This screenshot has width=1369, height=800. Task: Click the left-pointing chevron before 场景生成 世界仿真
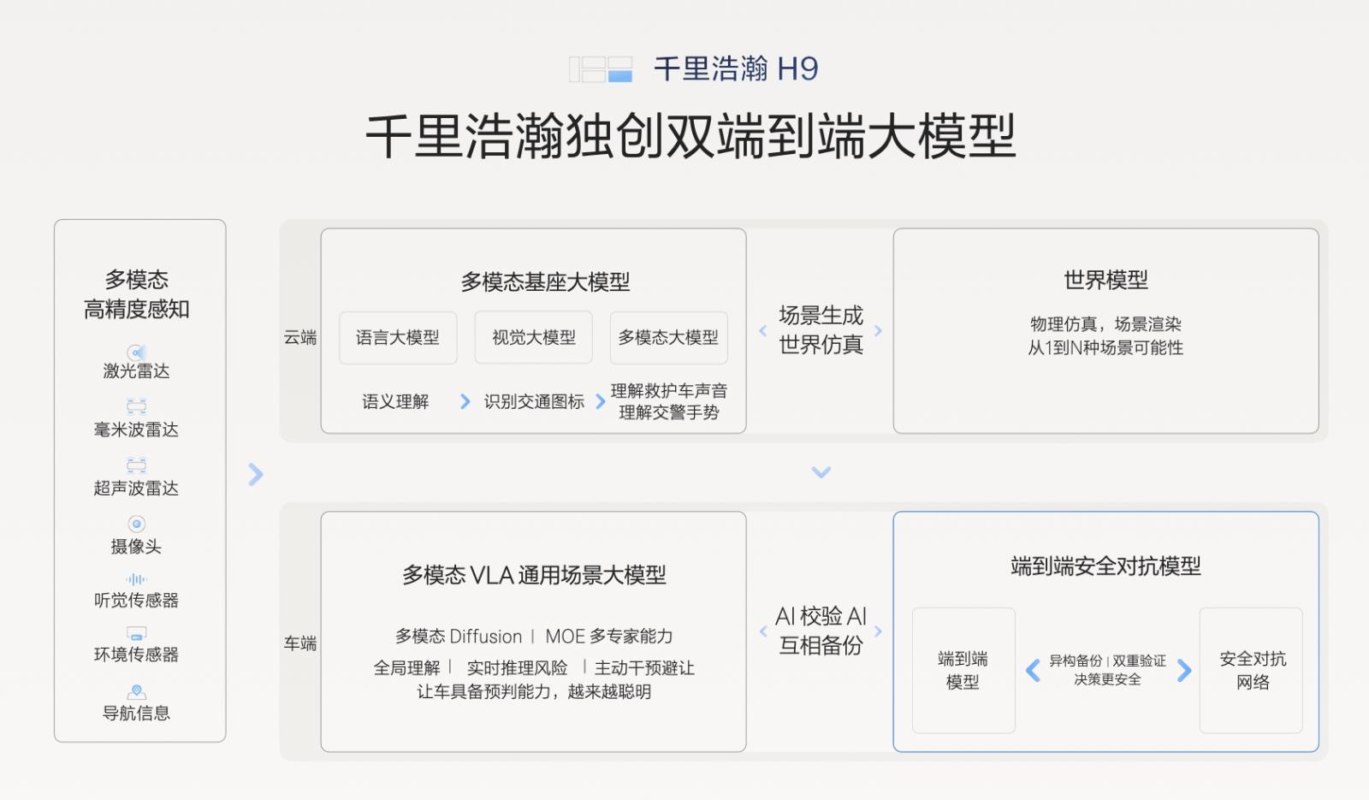click(763, 330)
